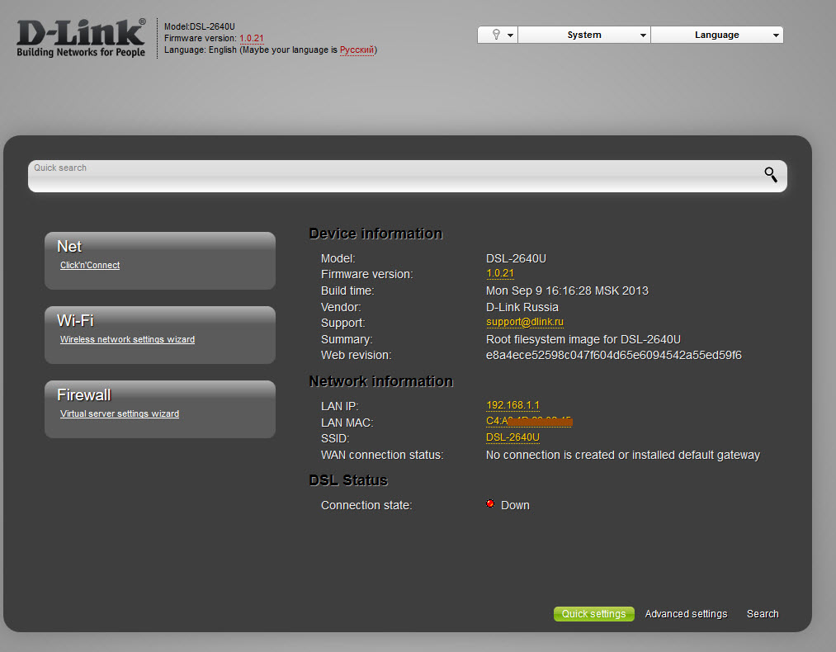The width and height of the screenshot is (836, 652).
Task: Click the header firmware version 1.0.21 link
Action: [x=251, y=39]
